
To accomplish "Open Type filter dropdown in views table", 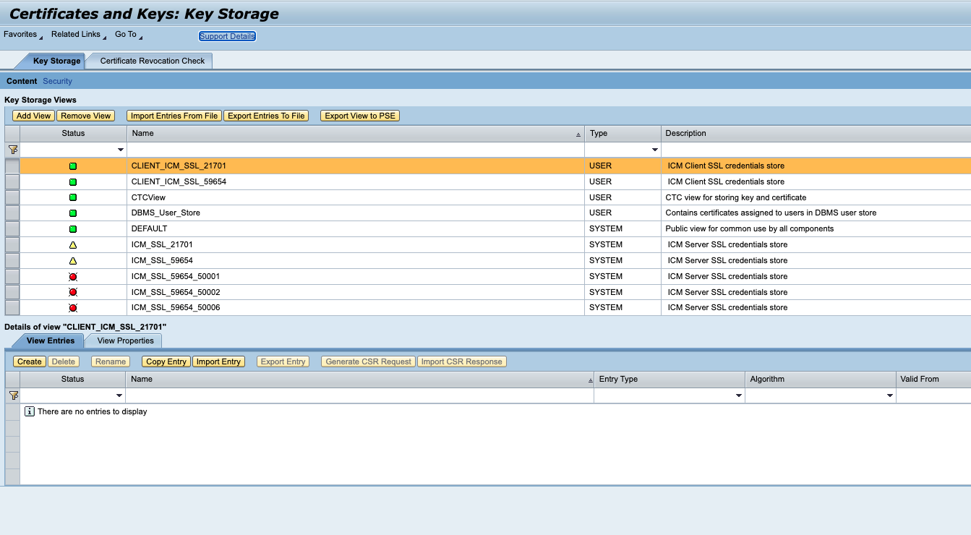I will point(654,150).
